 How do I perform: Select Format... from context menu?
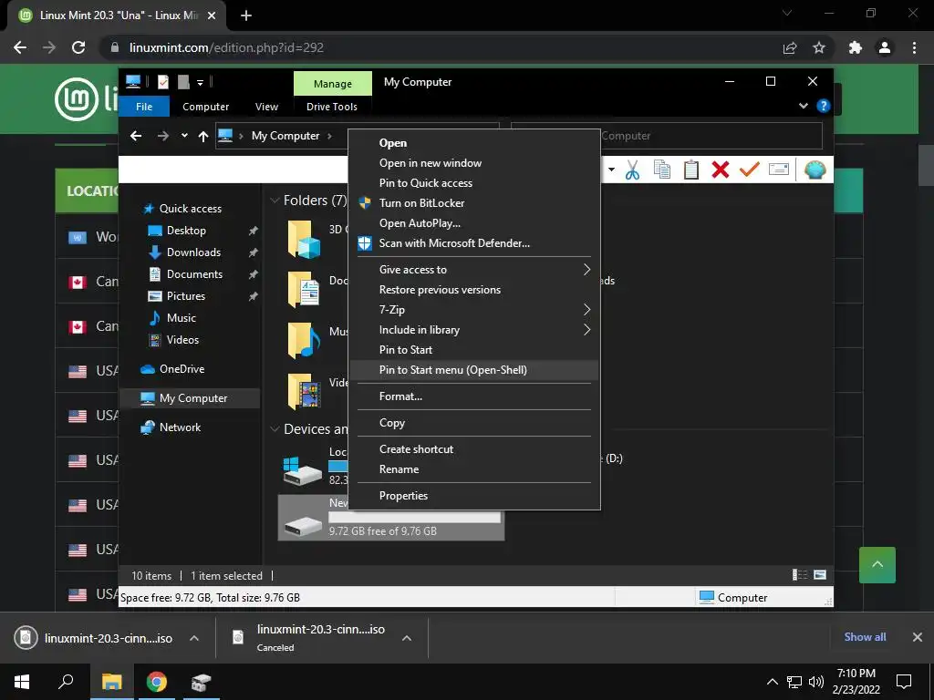pyautogui.click(x=474, y=396)
